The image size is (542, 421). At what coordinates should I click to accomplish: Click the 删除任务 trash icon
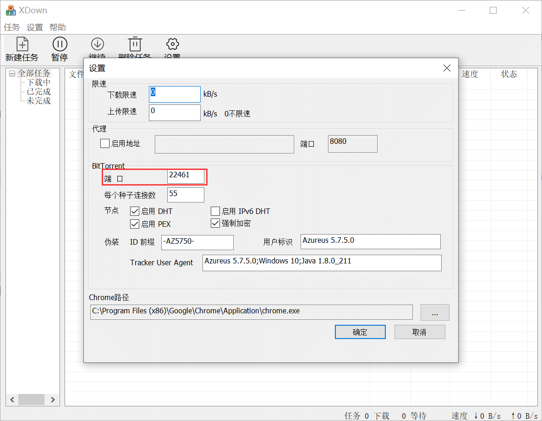135,44
